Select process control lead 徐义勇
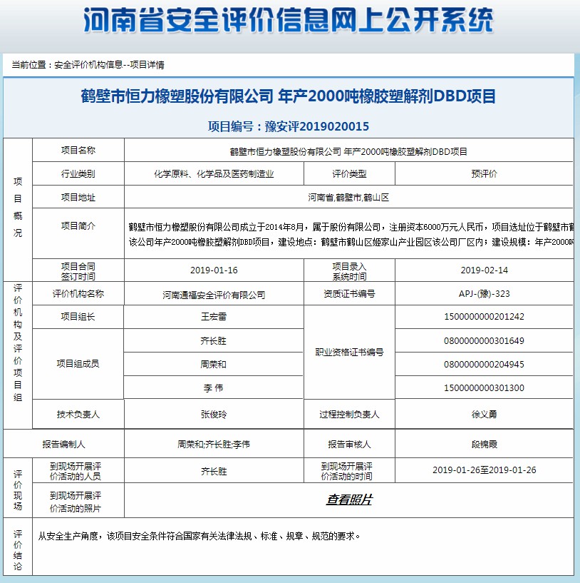This screenshot has width=580, height=583. click(x=485, y=414)
